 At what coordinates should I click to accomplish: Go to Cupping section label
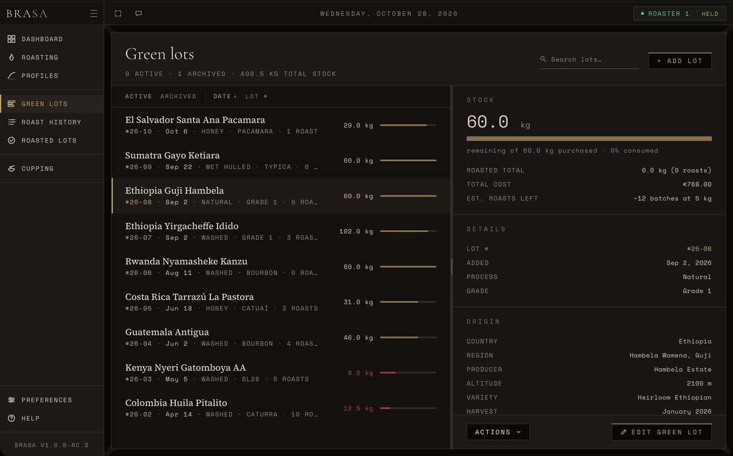tap(38, 168)
